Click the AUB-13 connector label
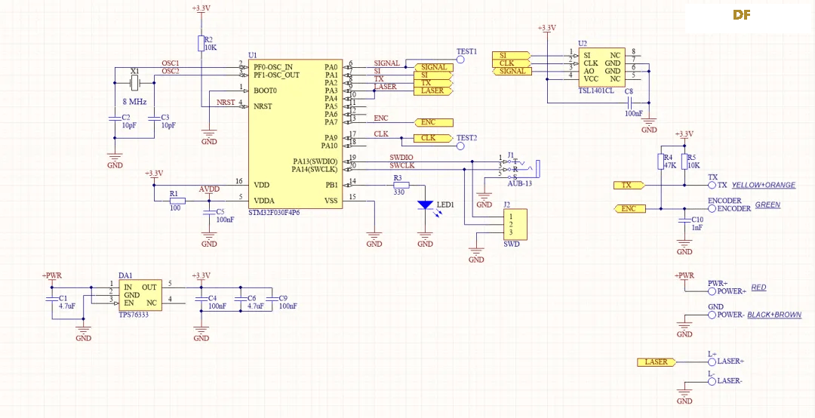This screenshot has height=418, width=815. point(520,183)
